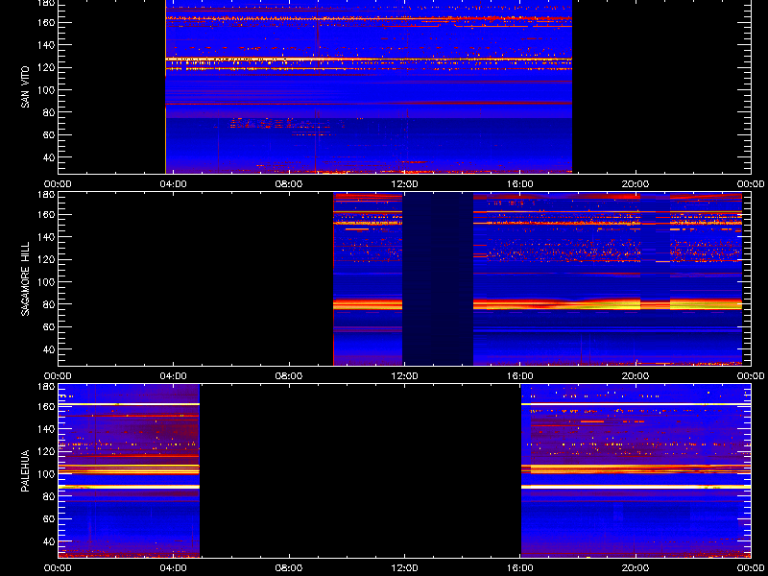The width and height of the screenshot is (768, 576).
Task: Click the 140 frequency label on Sagamore Hill axis
Action: [x=46, y=237]
